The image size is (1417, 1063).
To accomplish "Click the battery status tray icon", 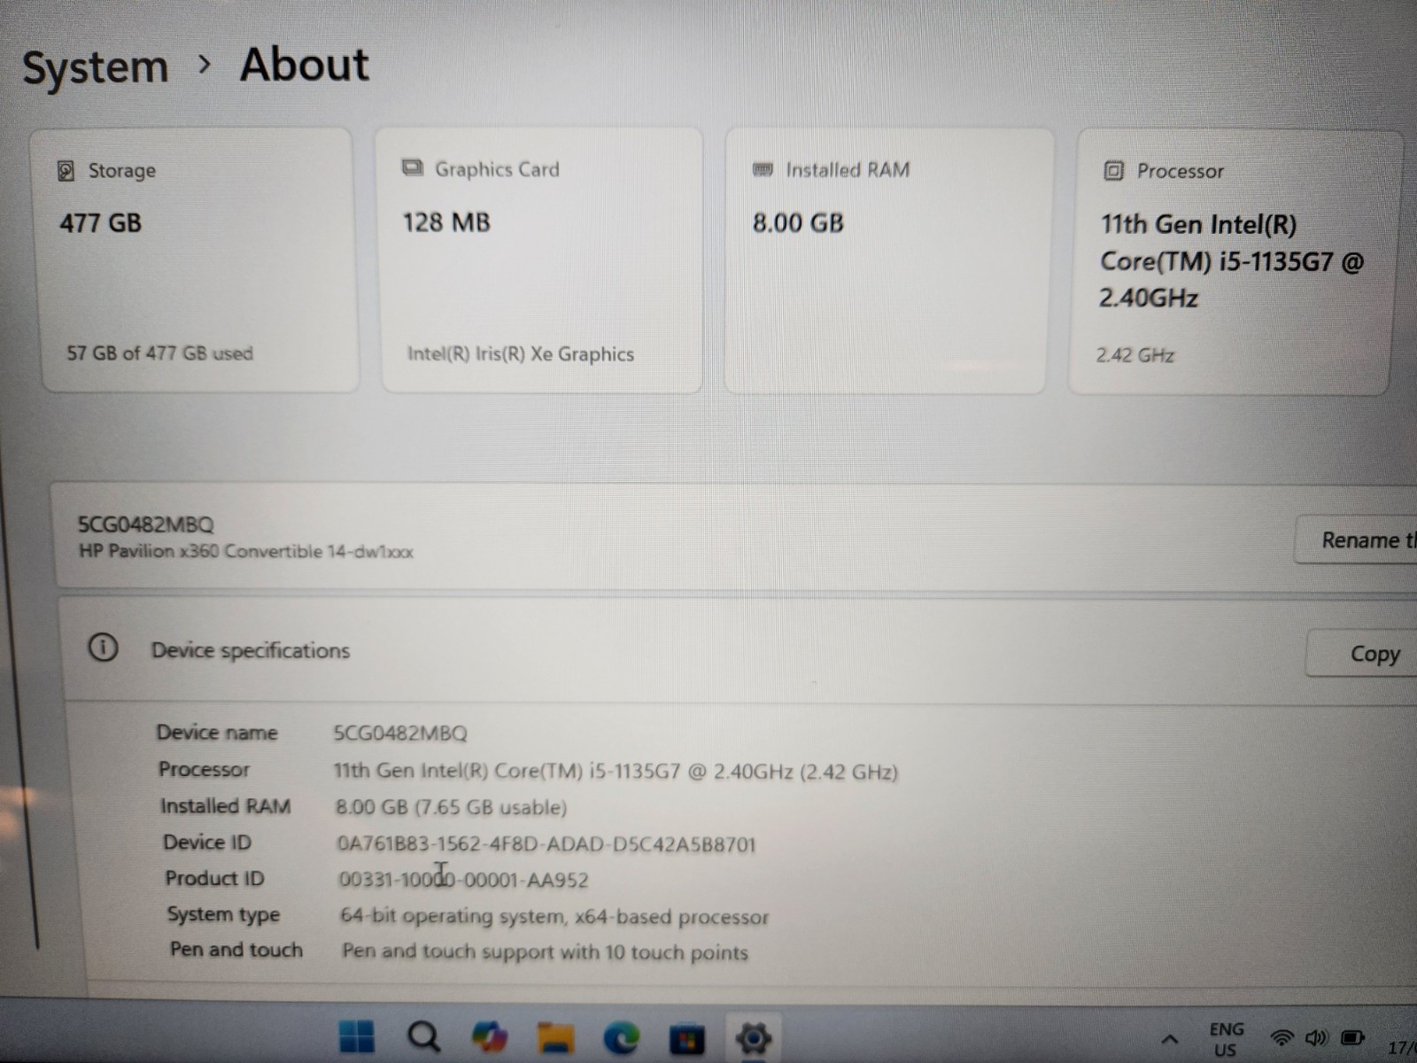I will pos(1352,1037).
